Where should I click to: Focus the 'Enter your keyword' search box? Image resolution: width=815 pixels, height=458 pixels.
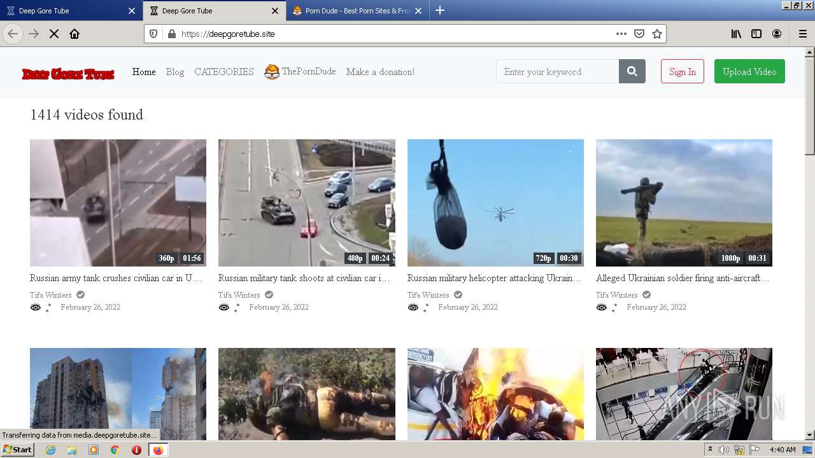coord(557,71)
